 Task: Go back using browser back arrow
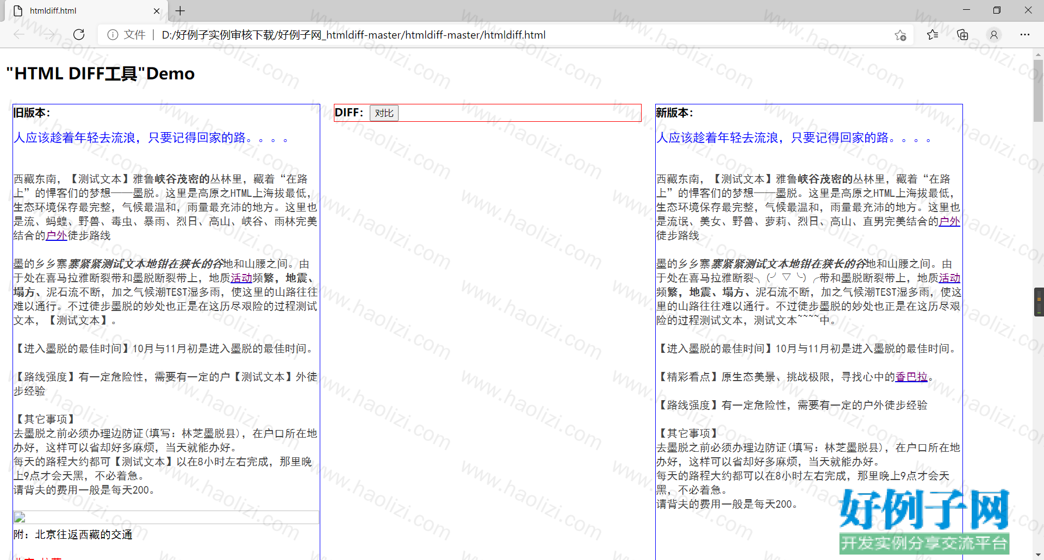(x=19, y=35)
